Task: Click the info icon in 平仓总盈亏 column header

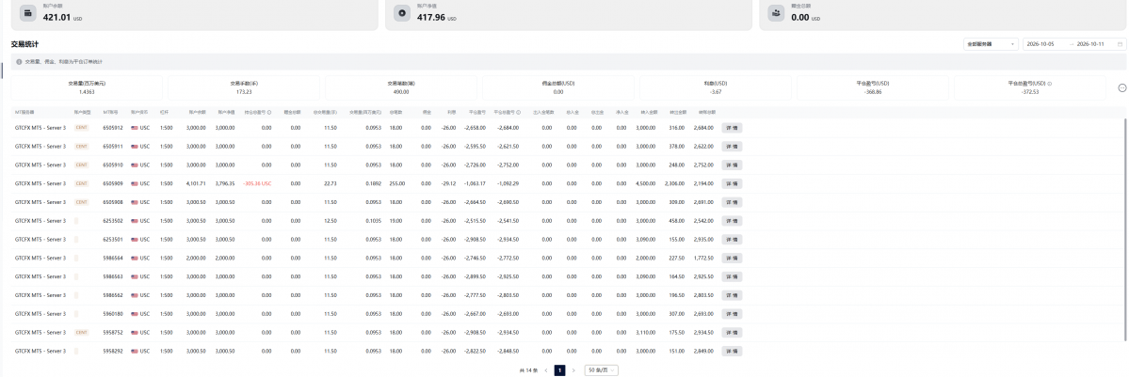Action: click(519, 112)
